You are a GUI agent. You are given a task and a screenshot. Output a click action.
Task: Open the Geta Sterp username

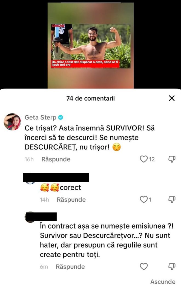[x=41, y=117]
